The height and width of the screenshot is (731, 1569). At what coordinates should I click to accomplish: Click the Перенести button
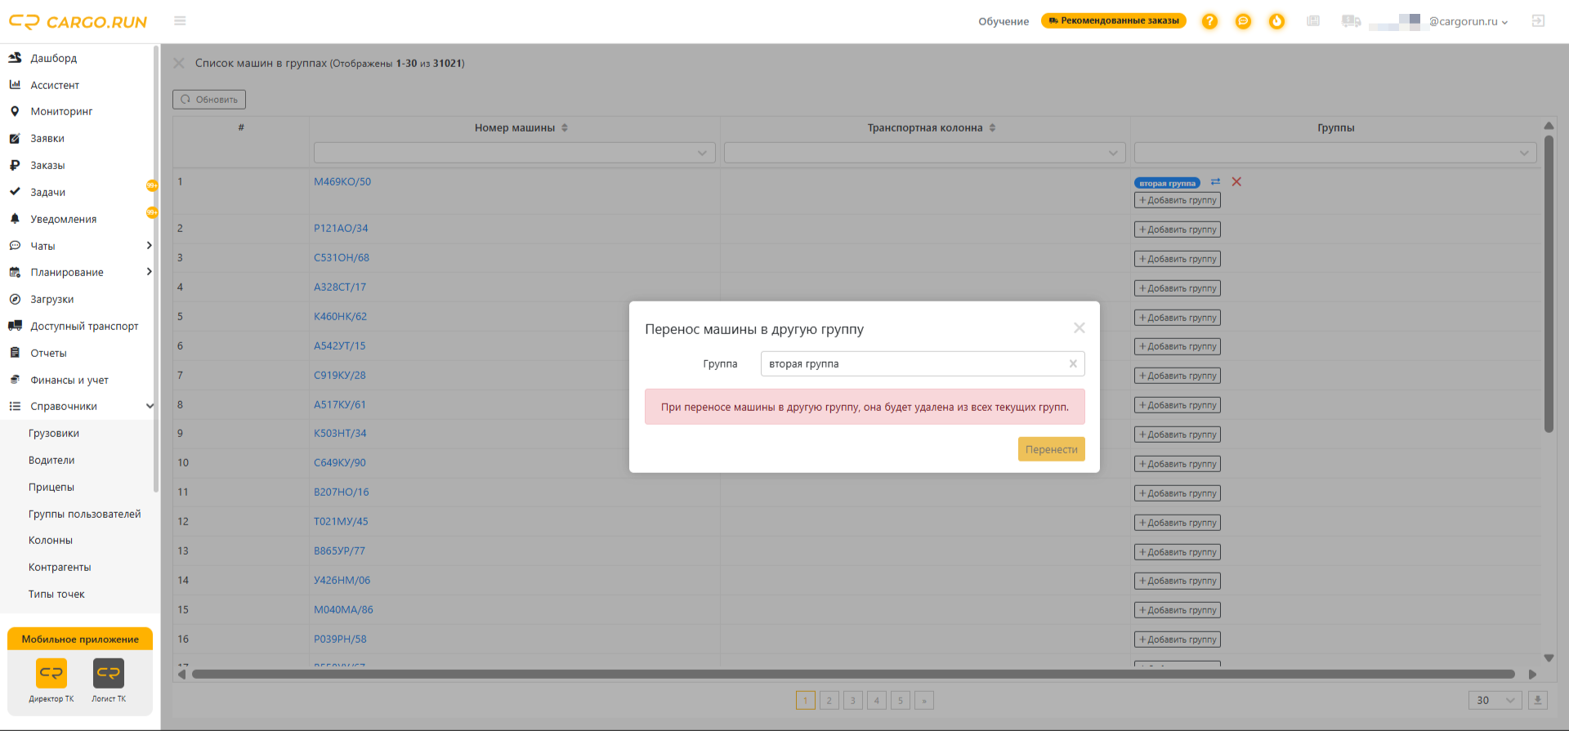coord(1051,449)
